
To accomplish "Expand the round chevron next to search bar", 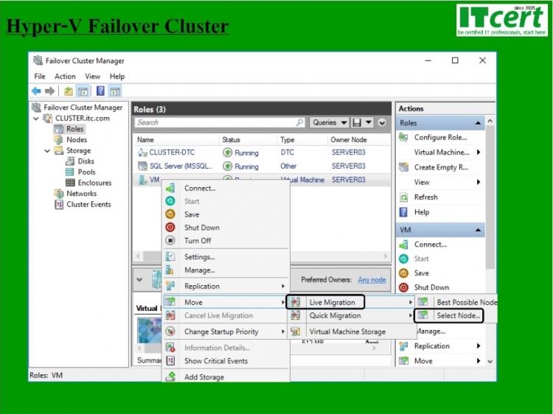I will point(382,122).
